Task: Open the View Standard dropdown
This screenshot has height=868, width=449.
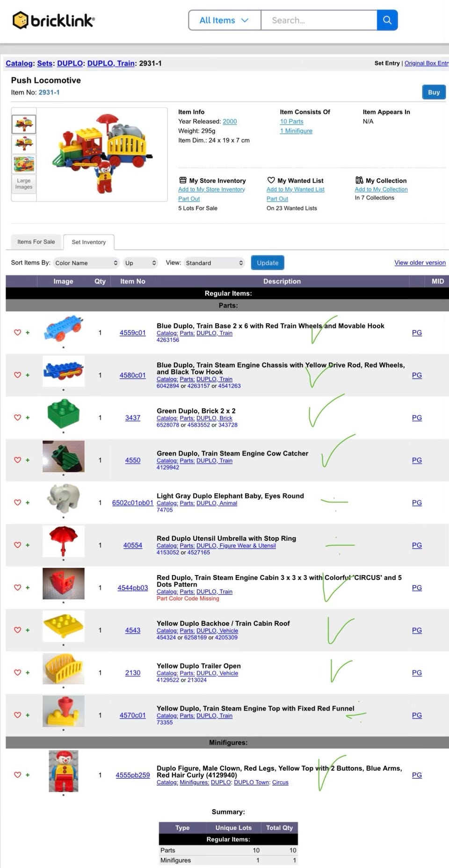Action: click(x=215, y=263)
